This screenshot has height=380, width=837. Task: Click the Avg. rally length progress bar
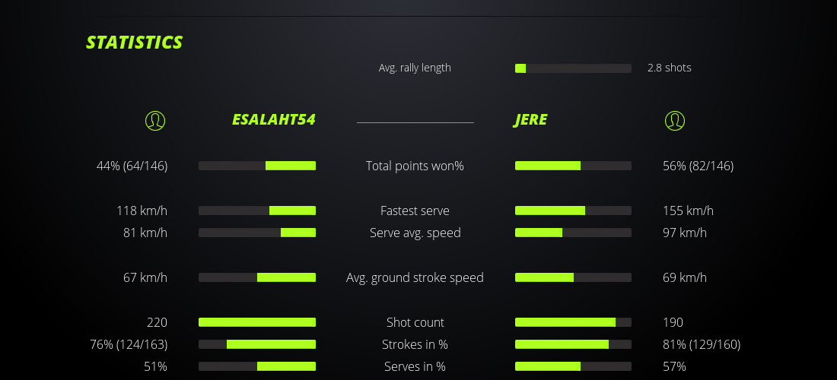coord(573,68)
